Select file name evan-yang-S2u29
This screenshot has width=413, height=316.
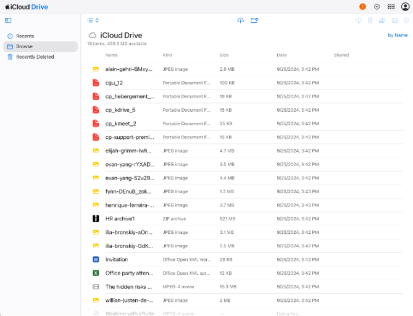[130, 178]
